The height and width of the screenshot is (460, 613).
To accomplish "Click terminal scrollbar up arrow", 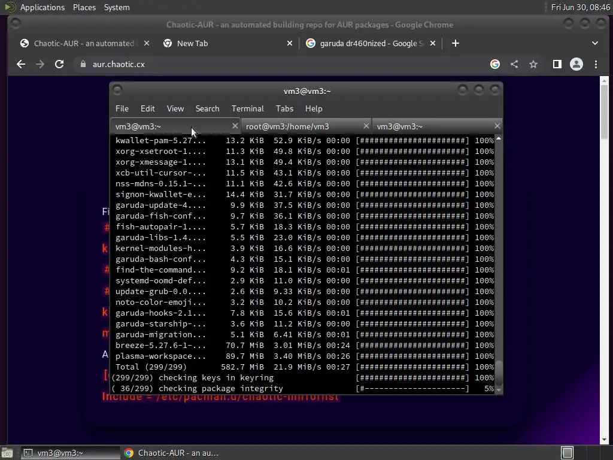I will coord(499,139).
